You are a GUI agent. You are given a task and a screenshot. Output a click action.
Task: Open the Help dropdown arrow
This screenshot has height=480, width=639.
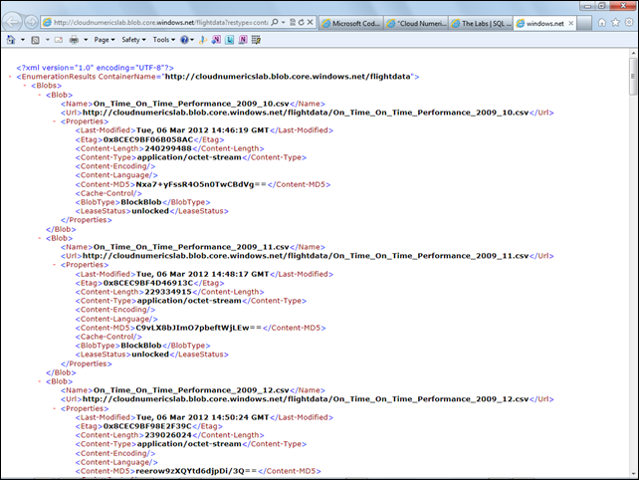pyautogui.click(x=192, y=40)
